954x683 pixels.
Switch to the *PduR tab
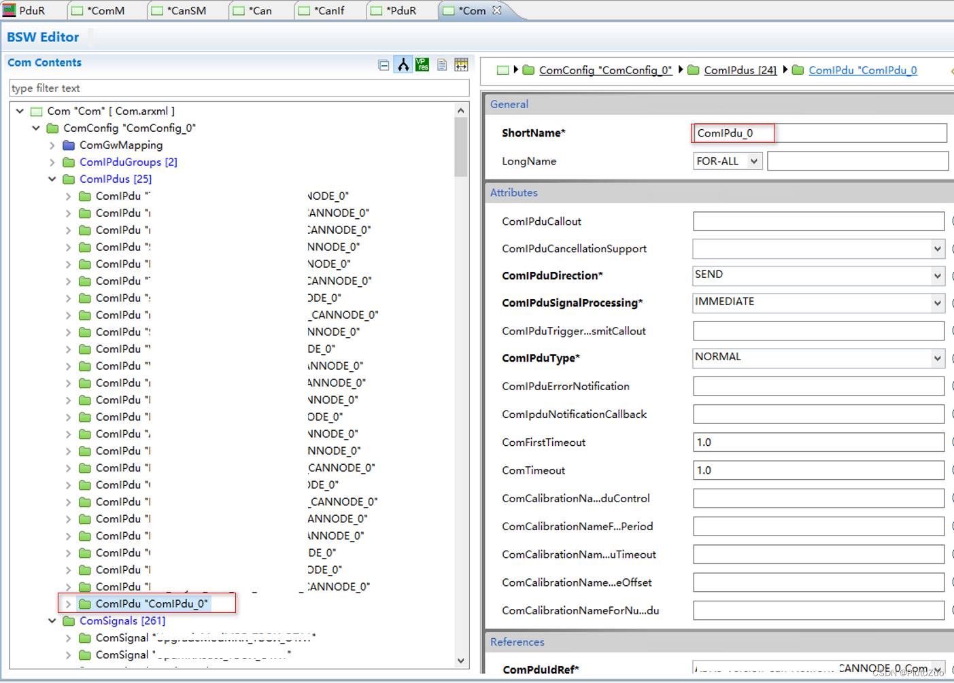tap(401, 10)
